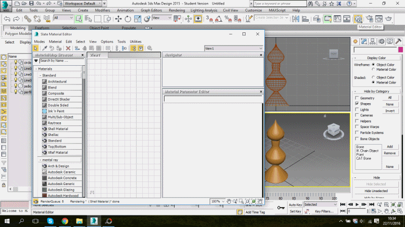
Task: Collapse the Standard materials group
Action: (x=40, y=75)
